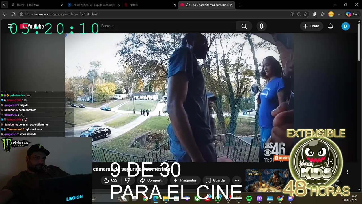Viewport: 362px width, 204px height.
Task: Open Microsoft Edge from the taskbar
Action: coord(156,199)
